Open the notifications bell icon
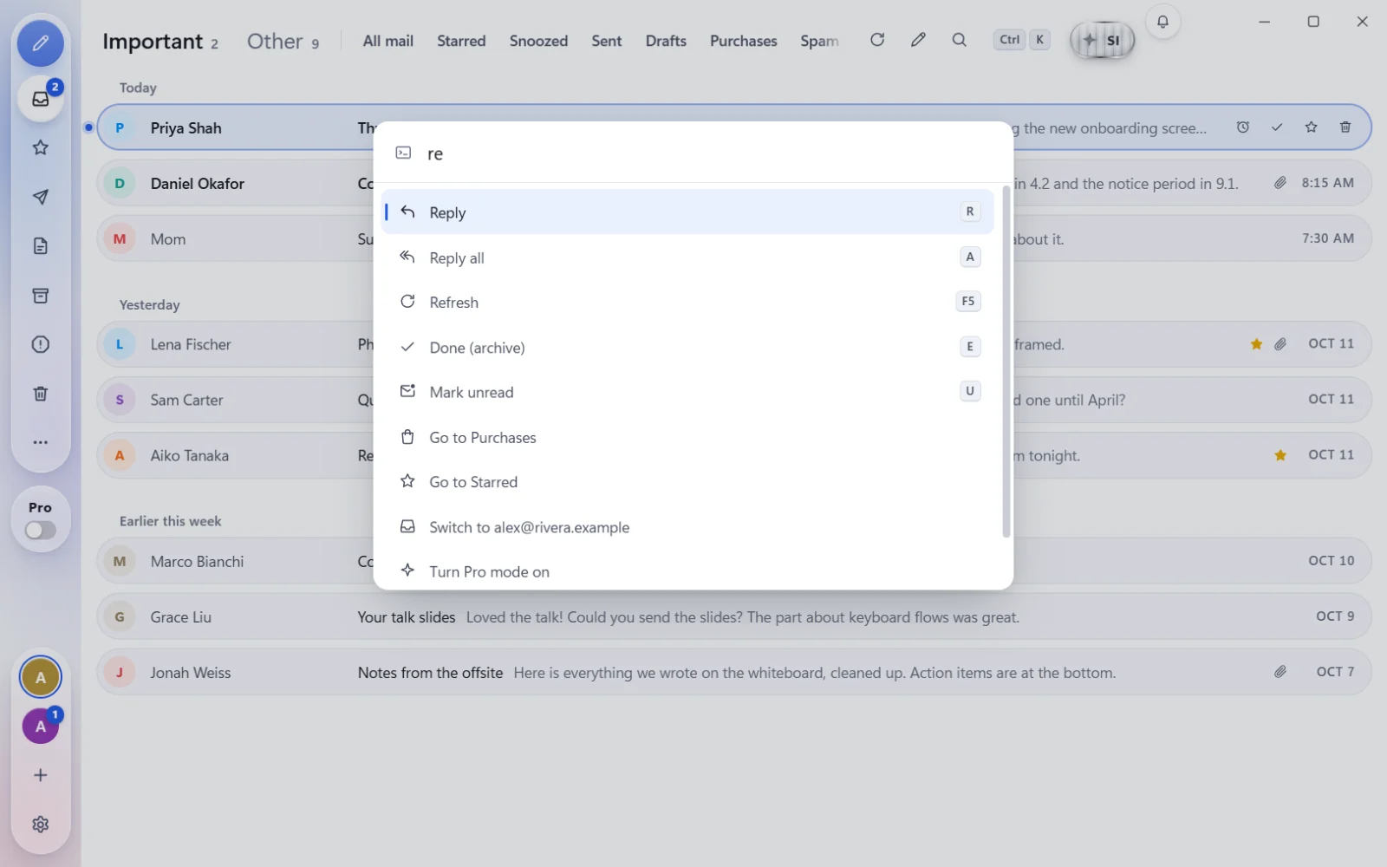 pyautogui.click(x=1162, y=22)
